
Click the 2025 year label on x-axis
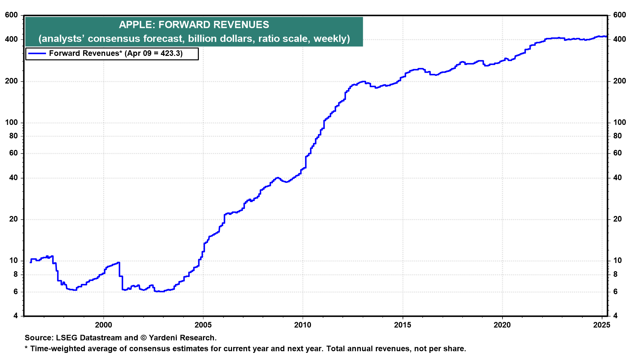pos(602,325)
